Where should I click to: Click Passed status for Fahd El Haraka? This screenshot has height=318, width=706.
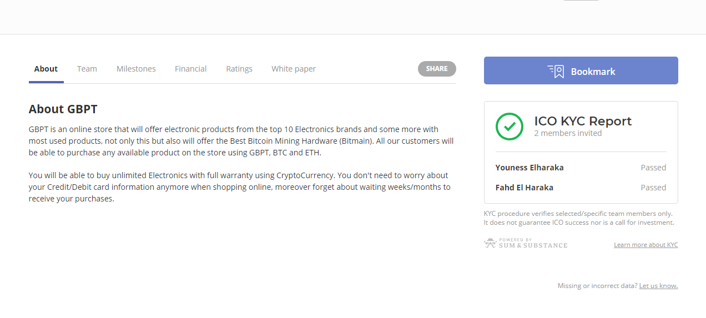(x=653, y=188)
